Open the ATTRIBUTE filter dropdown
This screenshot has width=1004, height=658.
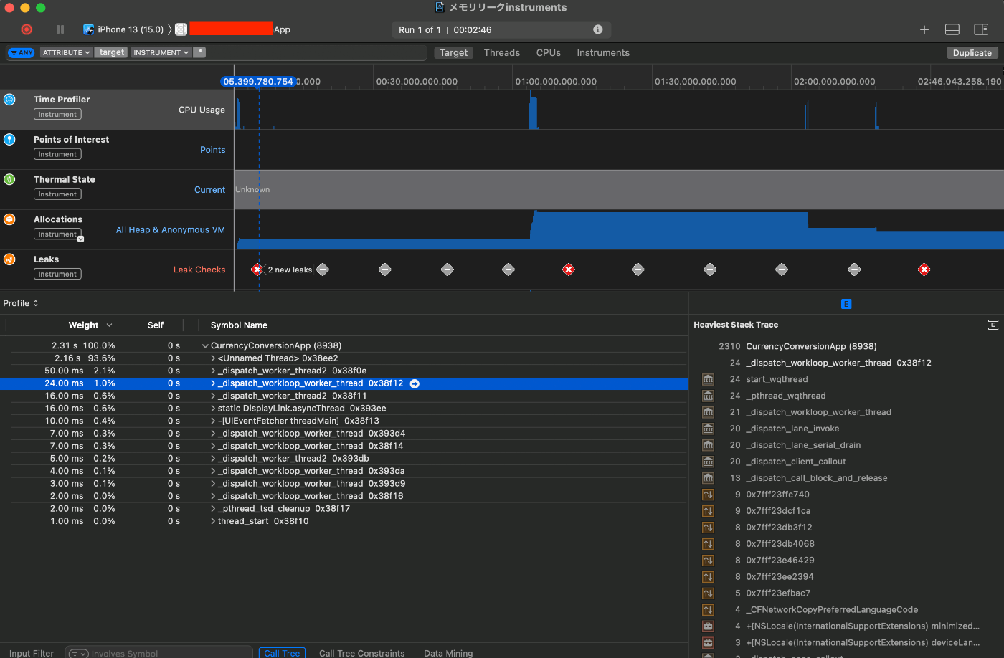(x=66, y=52)
